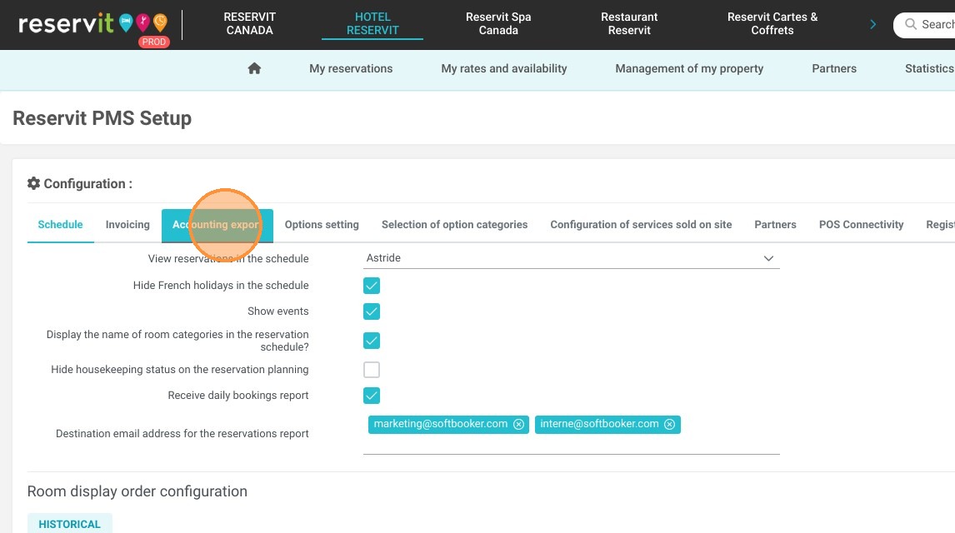The image size is (955, 533).
Task: Remove marketing@softbooker.com email tag
Action: coord(518,424)
